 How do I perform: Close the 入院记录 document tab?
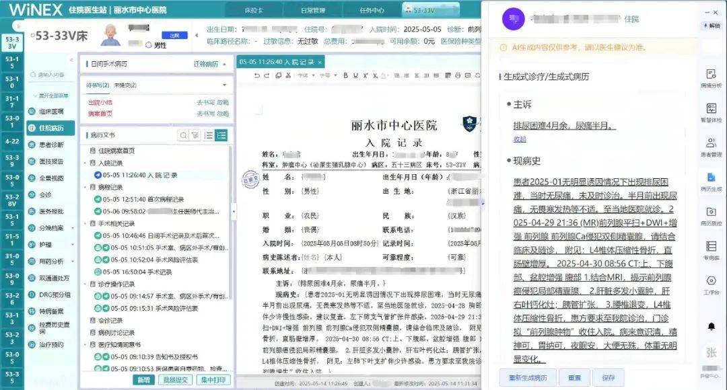click(x=320, y=62)
